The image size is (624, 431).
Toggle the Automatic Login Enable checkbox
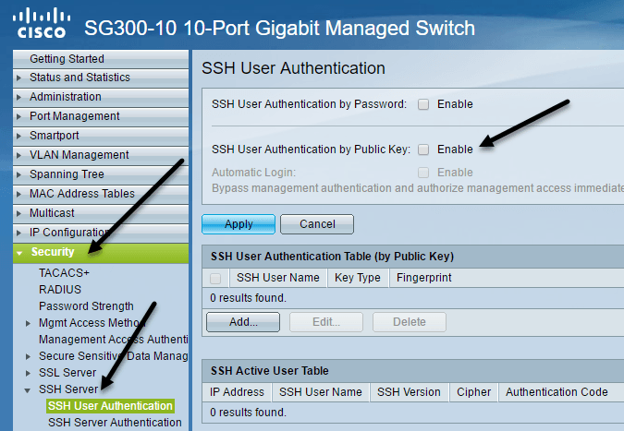coord(423,173)
